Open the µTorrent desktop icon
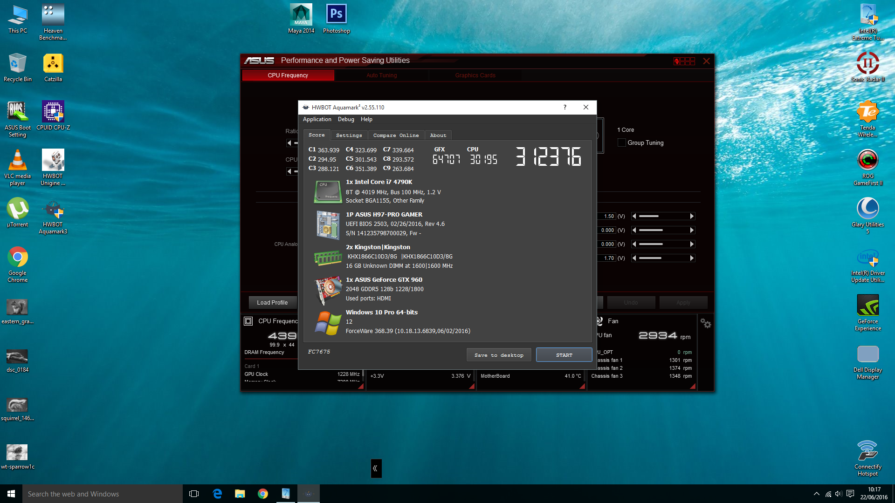 (x=18, y=213)
